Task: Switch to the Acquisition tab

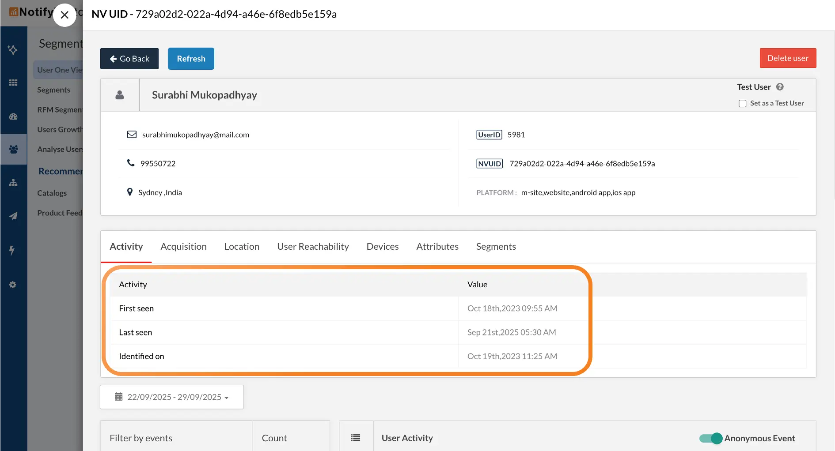Action: click(183, 247)
